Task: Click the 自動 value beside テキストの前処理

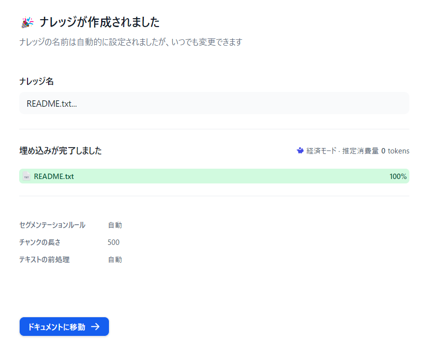Action: click(115, 259)
